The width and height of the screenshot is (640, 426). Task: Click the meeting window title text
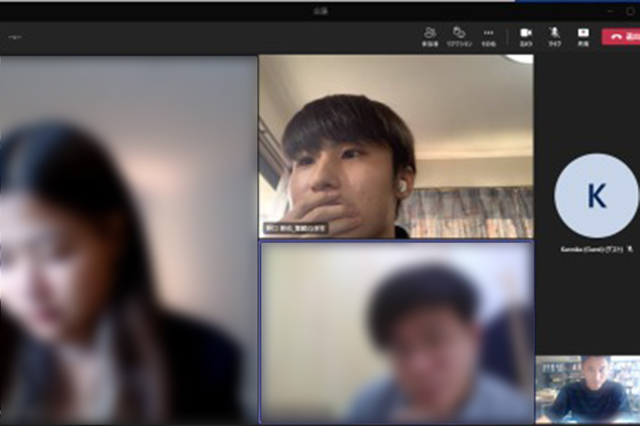point(320,11)
